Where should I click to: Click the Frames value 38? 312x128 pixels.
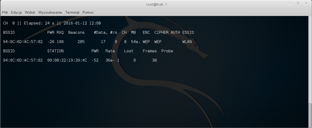pyautogui.click(x=154, y=60)
